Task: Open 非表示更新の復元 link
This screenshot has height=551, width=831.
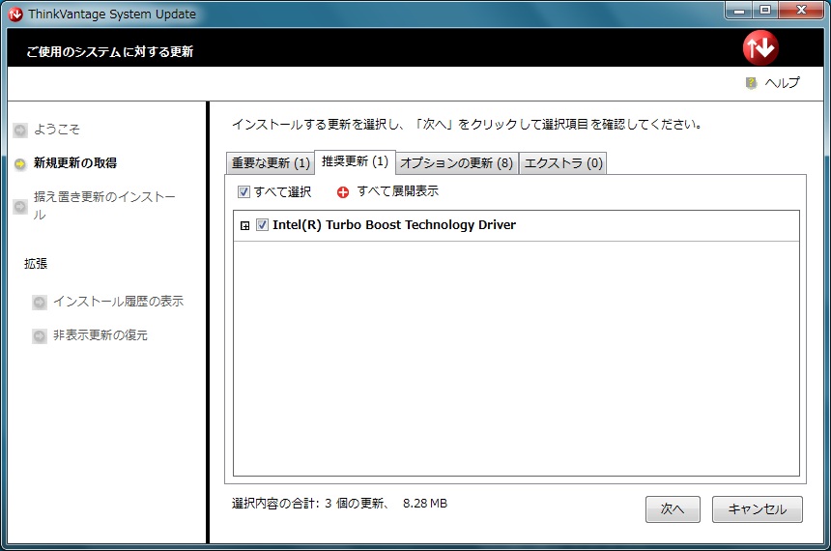Action: [x=100, y=335]
